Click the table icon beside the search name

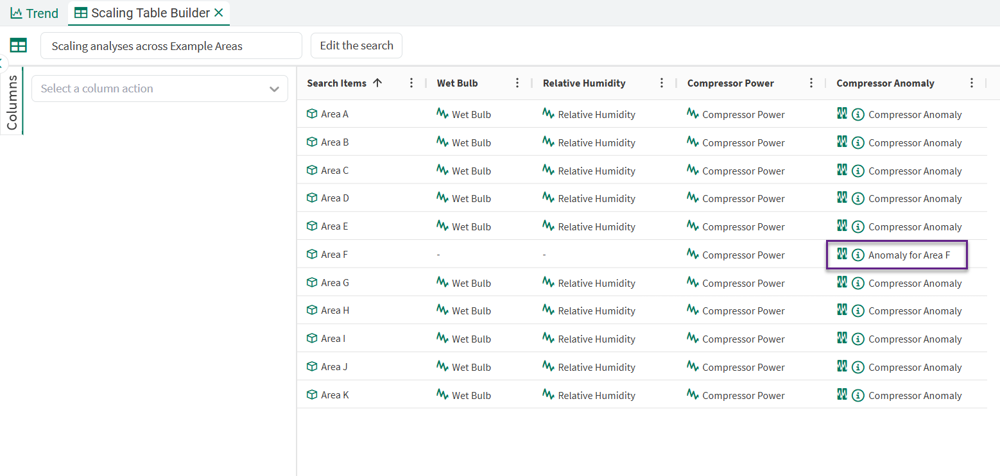[18, 46]
